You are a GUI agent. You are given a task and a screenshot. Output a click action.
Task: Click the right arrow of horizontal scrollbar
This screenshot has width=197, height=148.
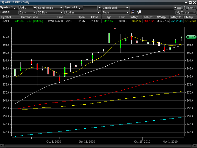pos(195,146)
